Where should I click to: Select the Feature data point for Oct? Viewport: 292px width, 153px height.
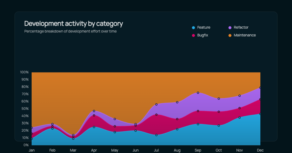(x=219, y=125)
